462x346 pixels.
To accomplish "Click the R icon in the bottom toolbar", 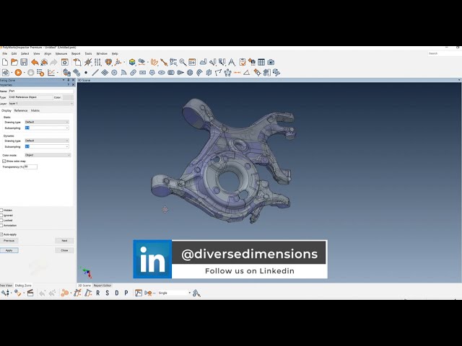I will (x=98, y=293).
